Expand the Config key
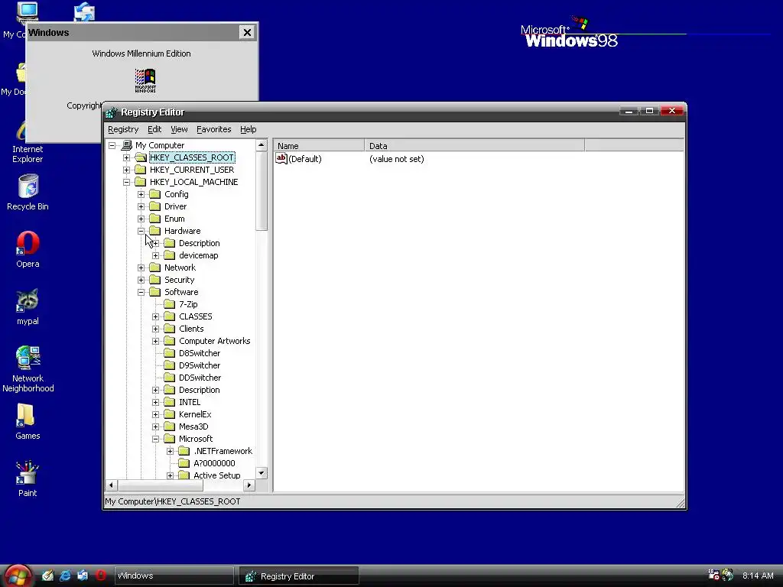The width and height of the screenshot is (783, 587). 141,194
